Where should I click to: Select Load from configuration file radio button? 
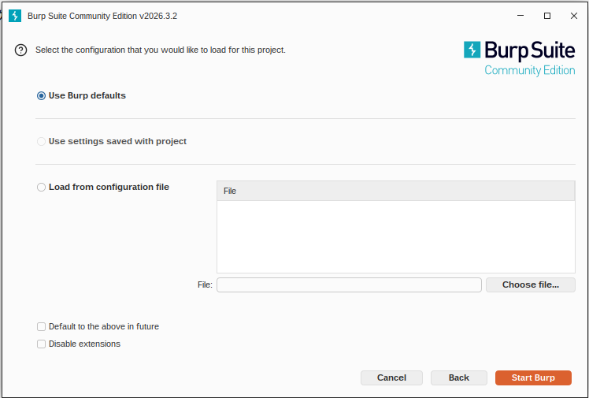click(x=41, y=187)
